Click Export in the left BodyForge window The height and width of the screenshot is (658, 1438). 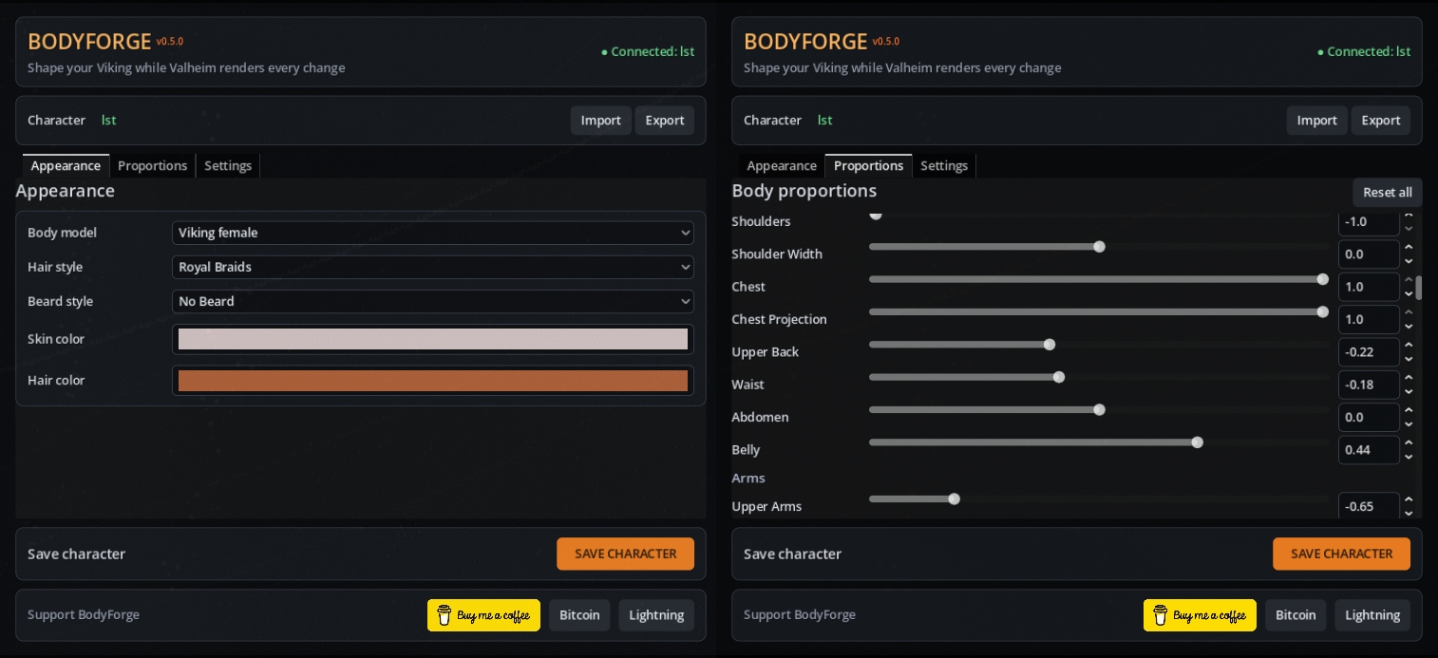[x=665, y=121]
